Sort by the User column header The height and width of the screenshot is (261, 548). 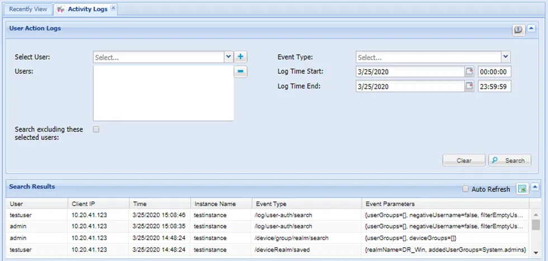point(37,204)
